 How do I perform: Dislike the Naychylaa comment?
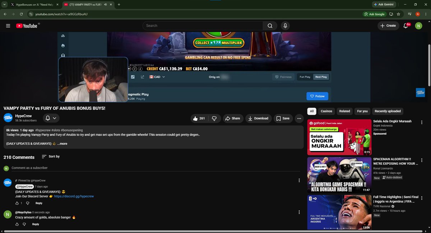(x=24, y=224)
